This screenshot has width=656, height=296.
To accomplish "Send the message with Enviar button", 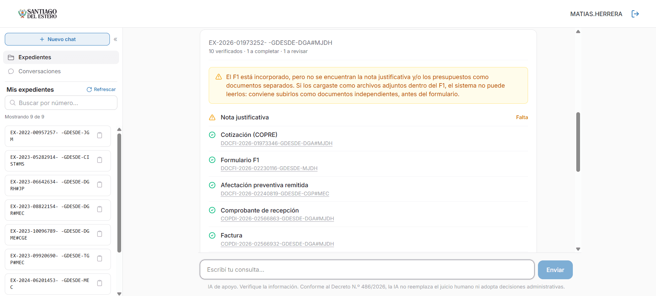I will coord(555,270).
